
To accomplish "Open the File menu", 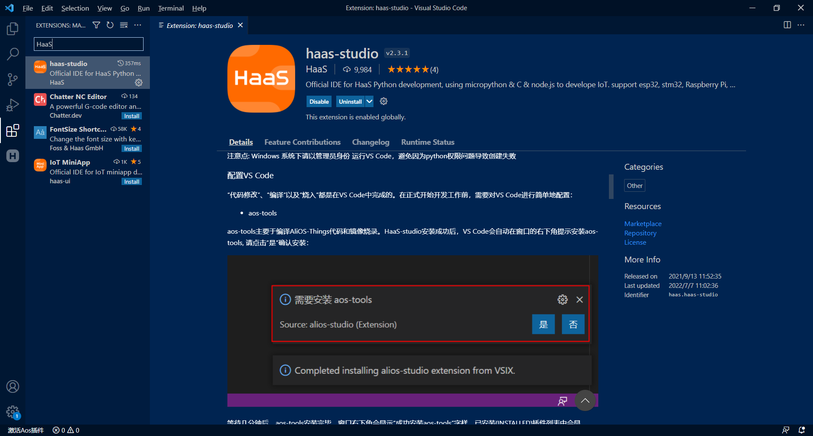I will (28, 8).
